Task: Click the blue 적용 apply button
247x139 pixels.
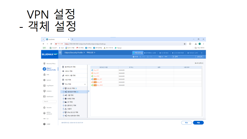Action: click(198, 123)
